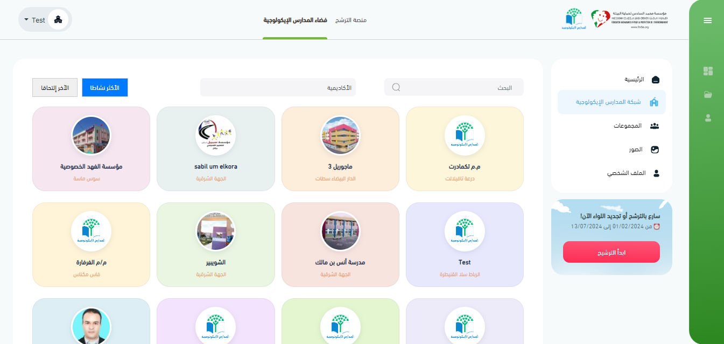This screenshot has height=344, width=724.
Task: Switch to فضاء المدارس الإيكولوجية tab
Action: click(x=295, y=20)
